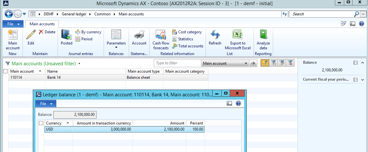
Task: Click the Delete button
Action: pyautogui.click(x=47, y=32)
